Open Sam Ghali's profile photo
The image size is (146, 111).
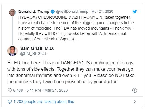(12, 51)
